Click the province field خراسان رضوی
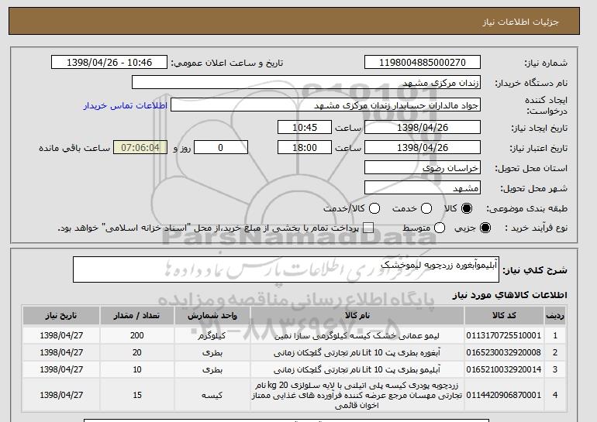This screenshot has height=422, width=597. [423, 168]
